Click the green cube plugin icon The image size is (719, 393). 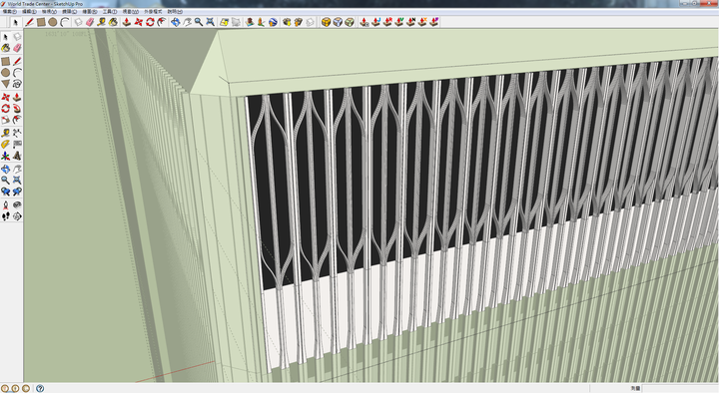(x=350, y=22)
